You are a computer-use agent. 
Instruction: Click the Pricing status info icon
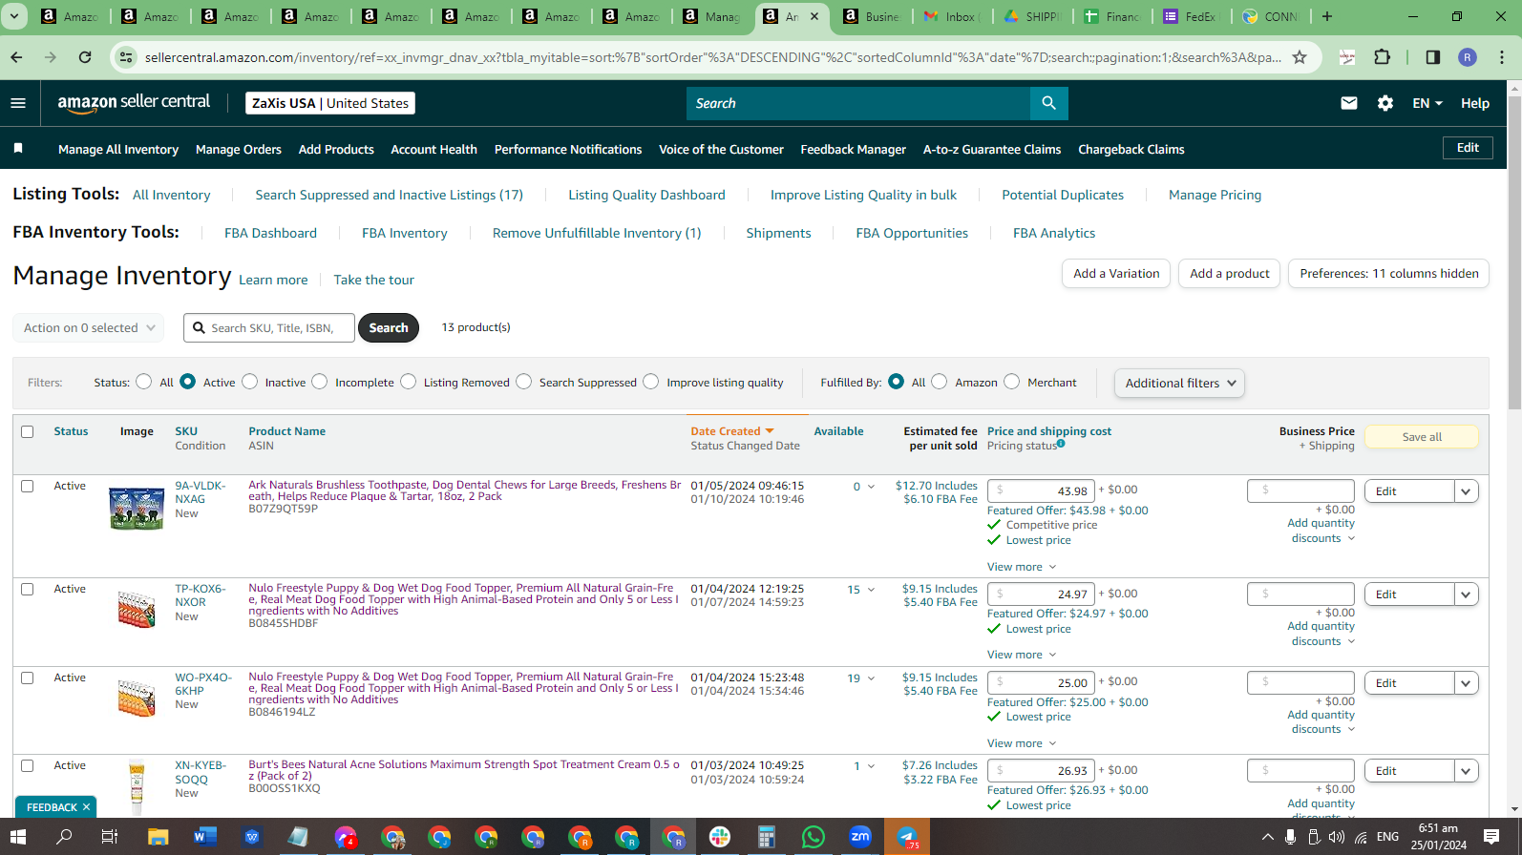[x=1061, y=444]
